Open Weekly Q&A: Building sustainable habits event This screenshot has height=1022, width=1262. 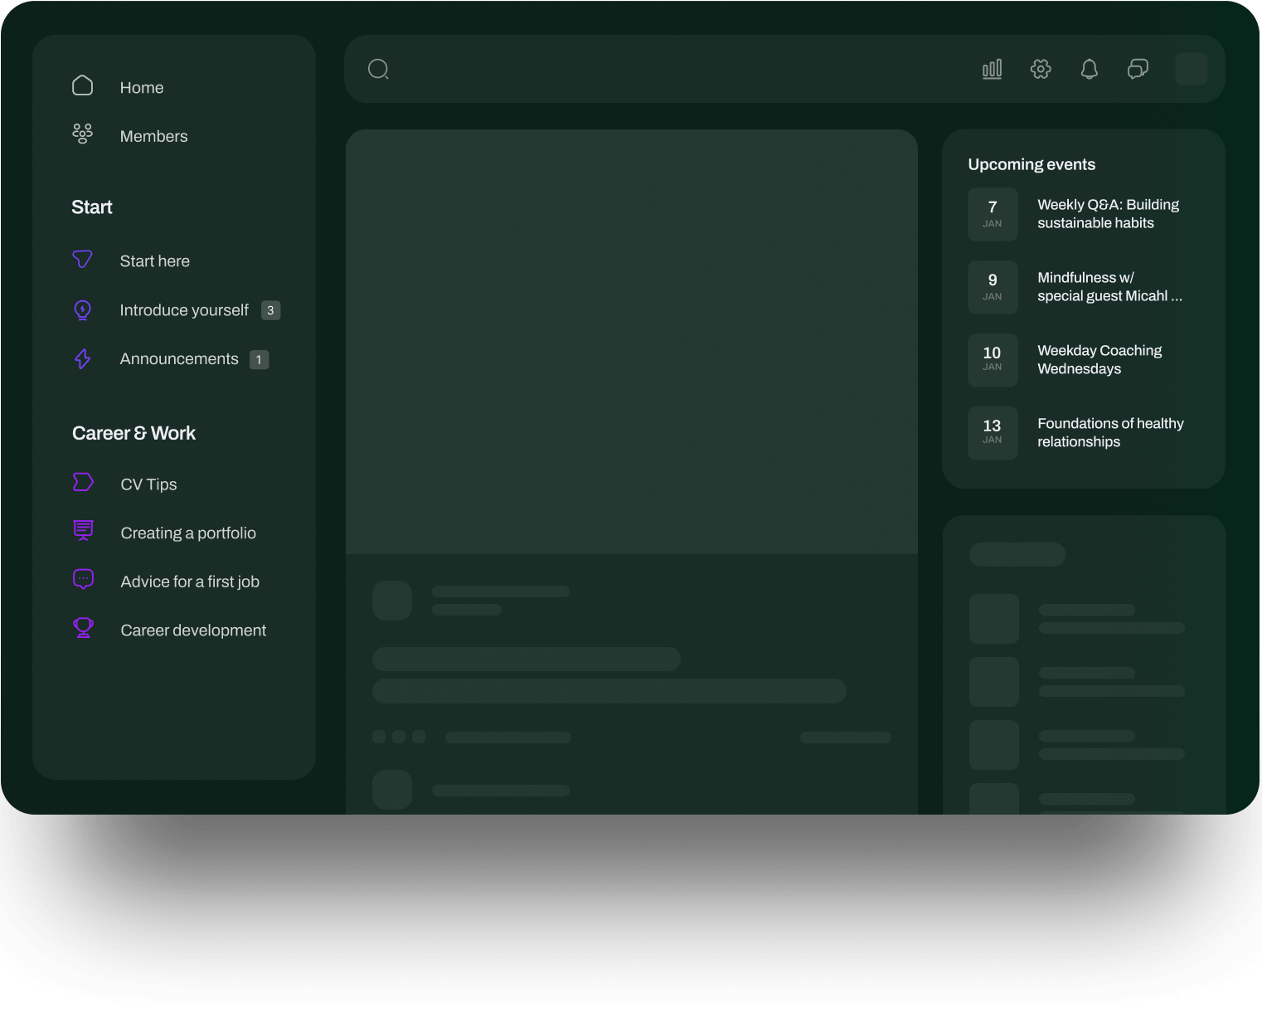point(1107,214)
